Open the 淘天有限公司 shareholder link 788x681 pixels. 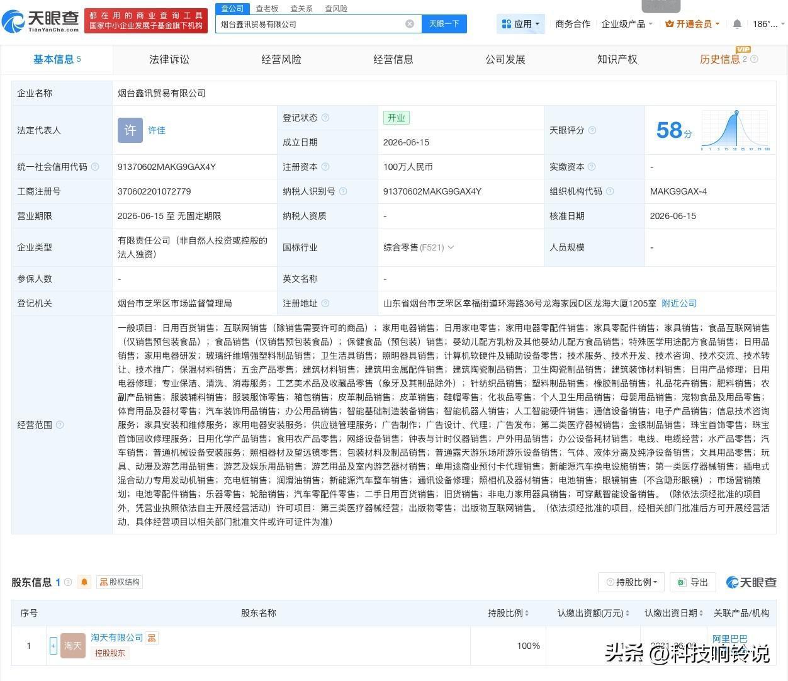tap(117, 638)
